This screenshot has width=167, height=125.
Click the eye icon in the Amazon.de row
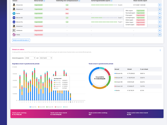click(x=160, y=5)
